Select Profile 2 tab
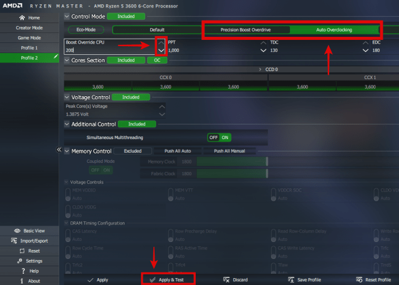The height and width of the screenshot is (285, 399). click(x=29, y=58)
